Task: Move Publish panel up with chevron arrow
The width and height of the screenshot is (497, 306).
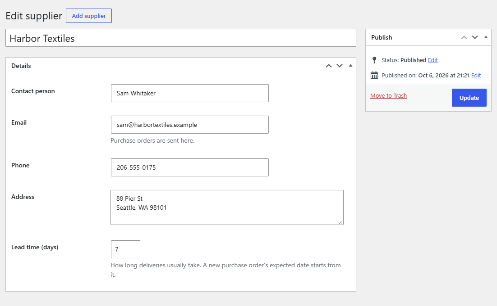Action: tap(464, 37)
